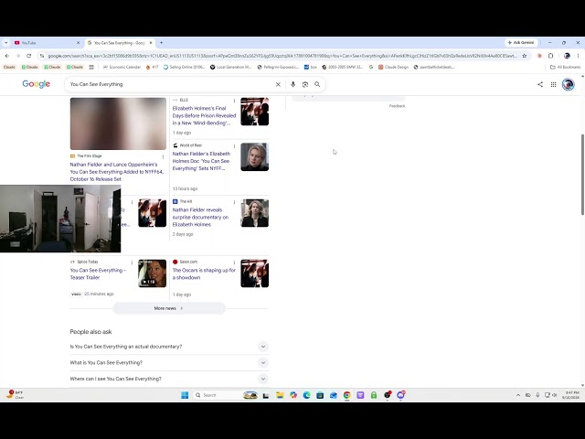Expand 'Is You Can See Everything an actual documentary?'
The height and width of the screenshot is (439, 585).
[169, 347]
